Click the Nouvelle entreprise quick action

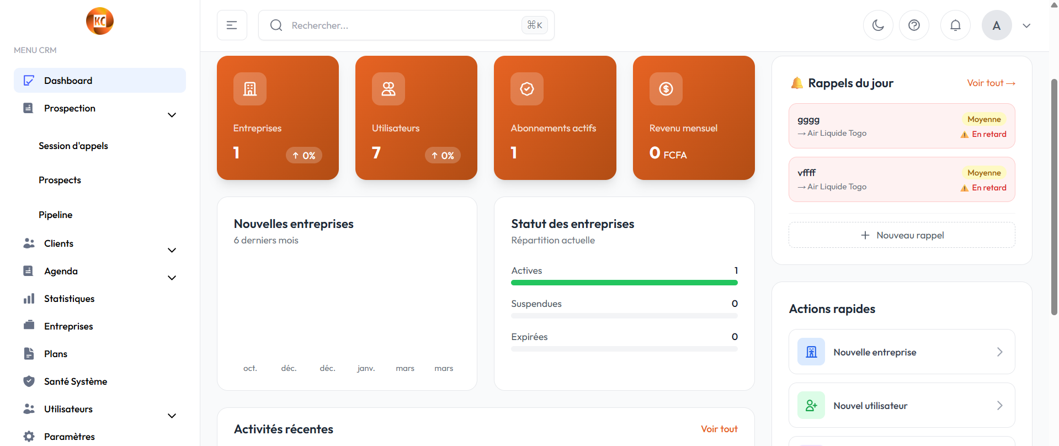click(x=902, y=352)
